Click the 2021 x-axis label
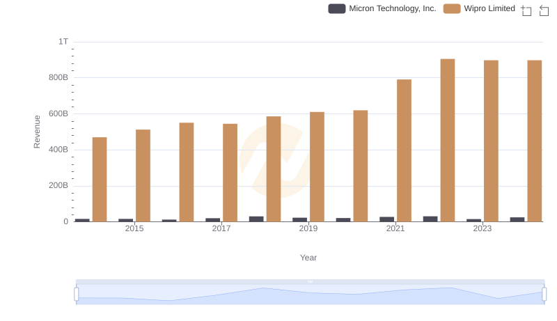 [395, 228]
